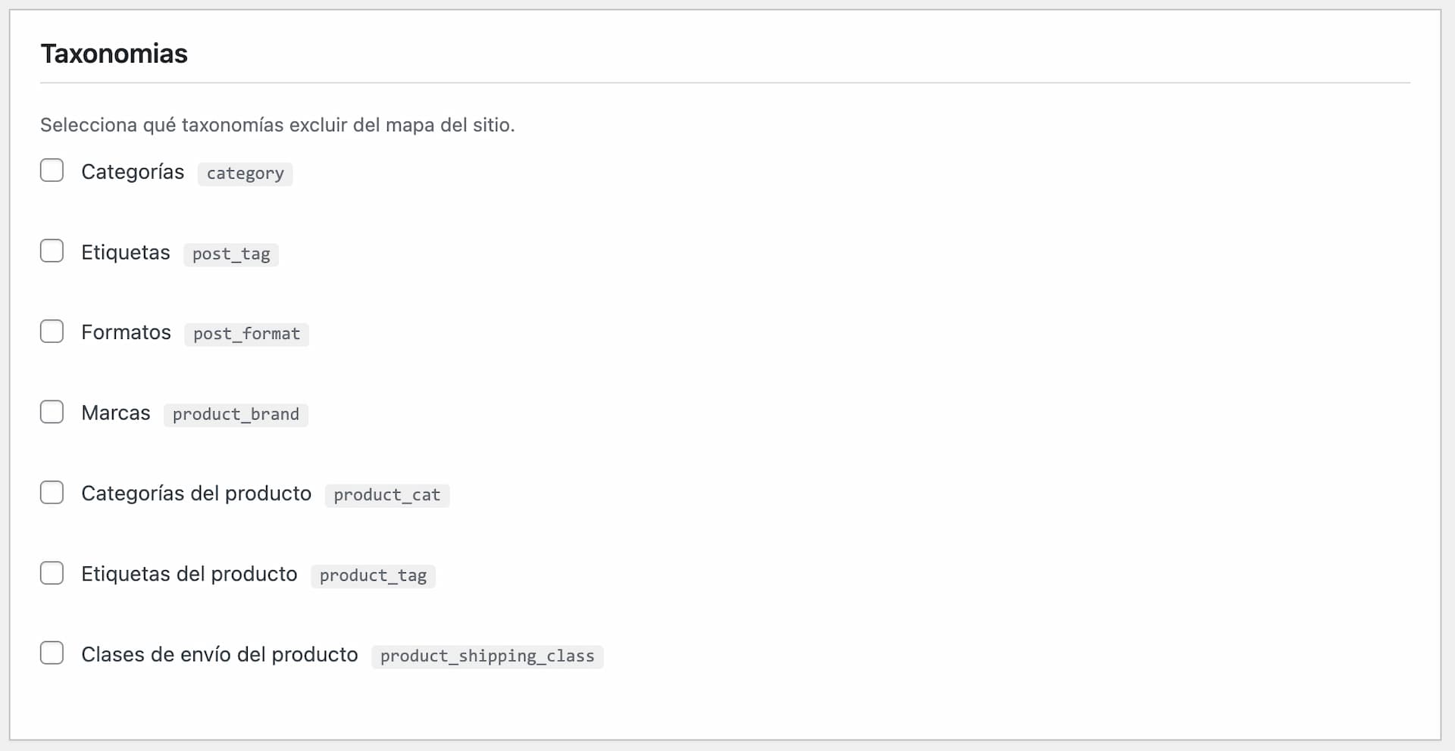The height and width of the screenshot is (751, 1455).
Task: Click the product_cat slug badge
Action: 386,495
